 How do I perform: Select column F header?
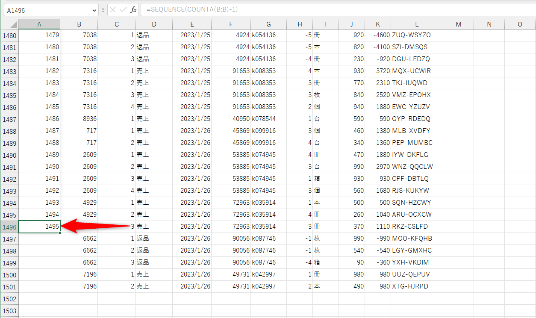coord(231,24)
